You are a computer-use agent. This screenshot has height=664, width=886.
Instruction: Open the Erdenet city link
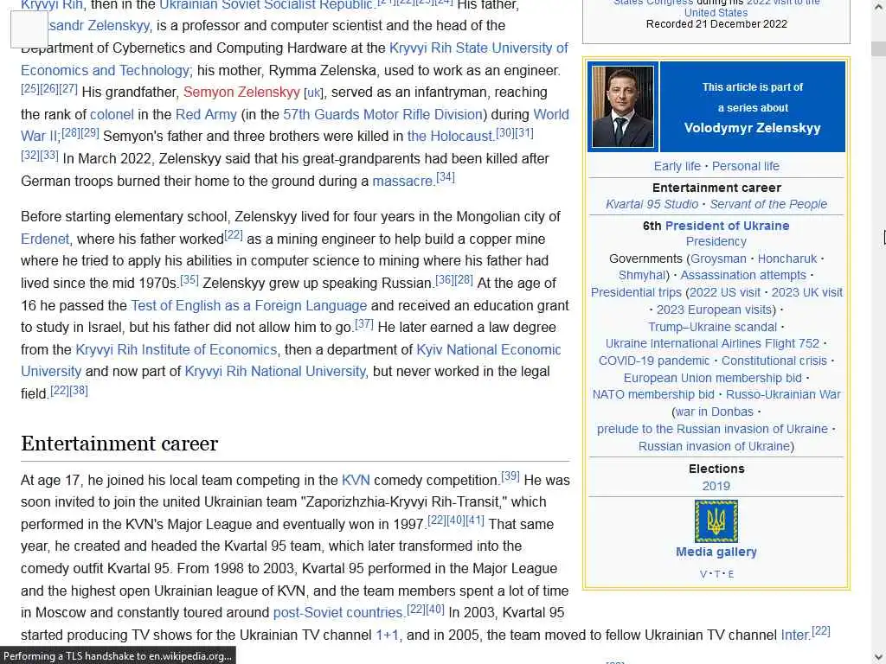point(45,239)
